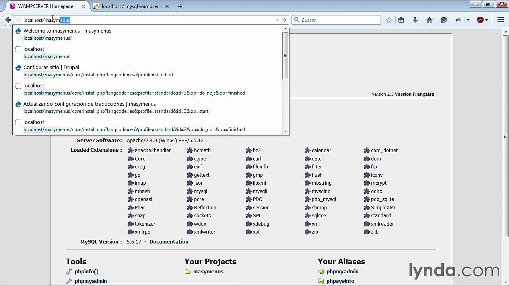Open a new tab with plus button
509x286 pixels.
tap(180, 6)
